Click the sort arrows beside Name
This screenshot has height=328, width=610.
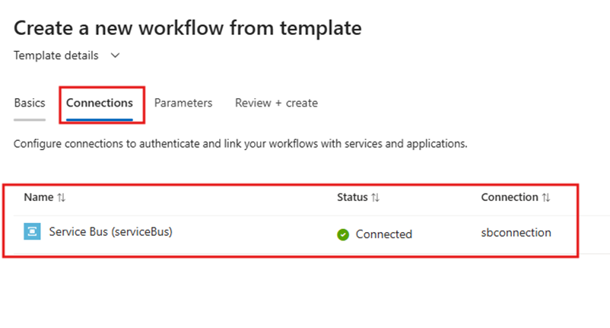tap(62, 198)
